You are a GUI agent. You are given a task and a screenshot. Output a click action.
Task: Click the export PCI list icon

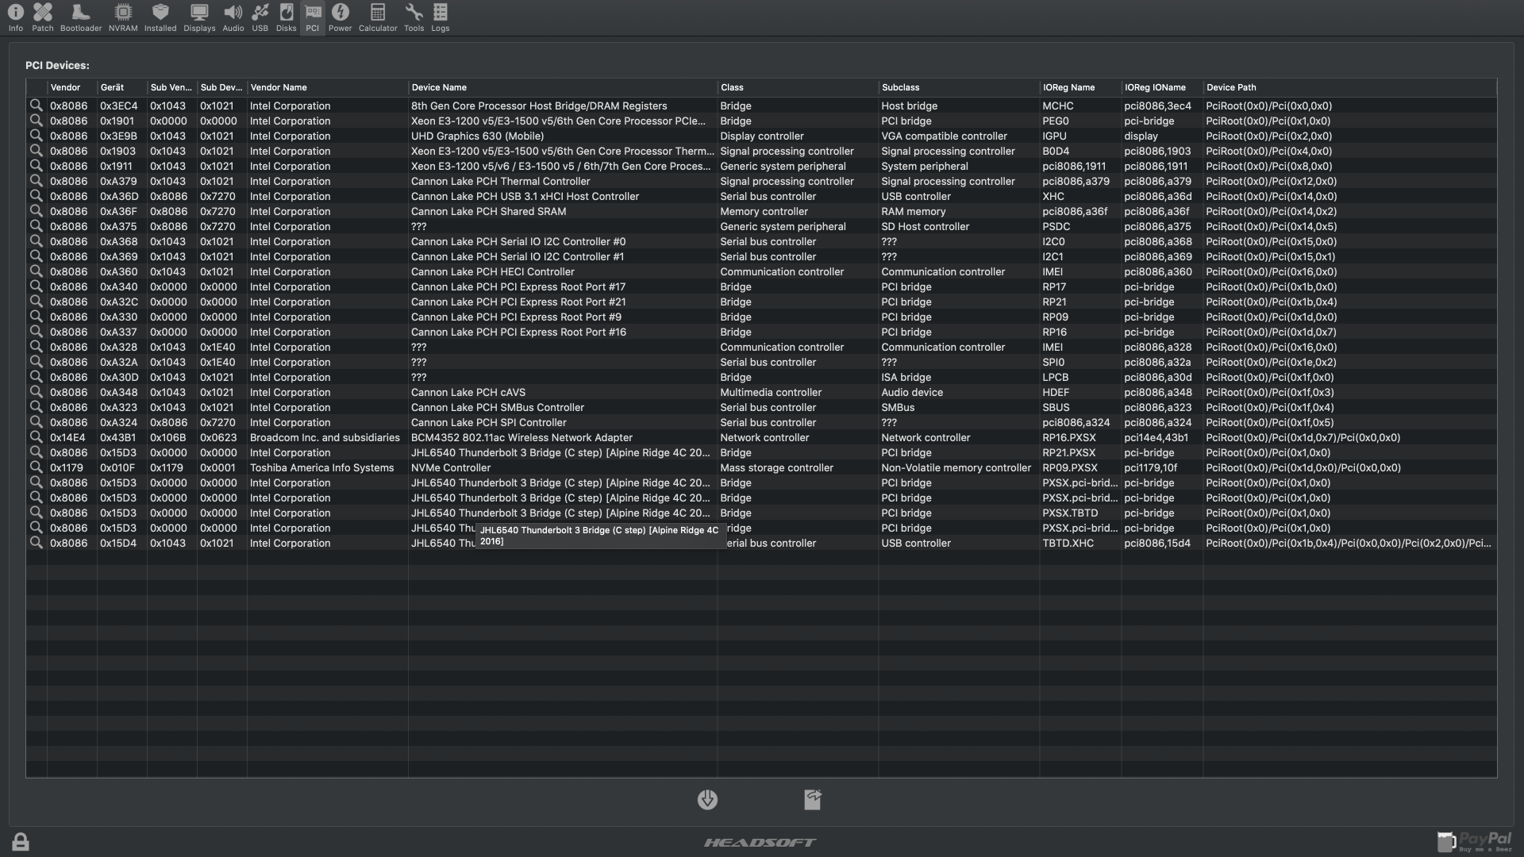[813, 799]
